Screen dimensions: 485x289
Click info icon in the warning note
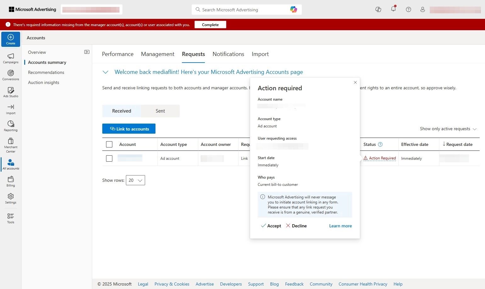click(262, 197)
